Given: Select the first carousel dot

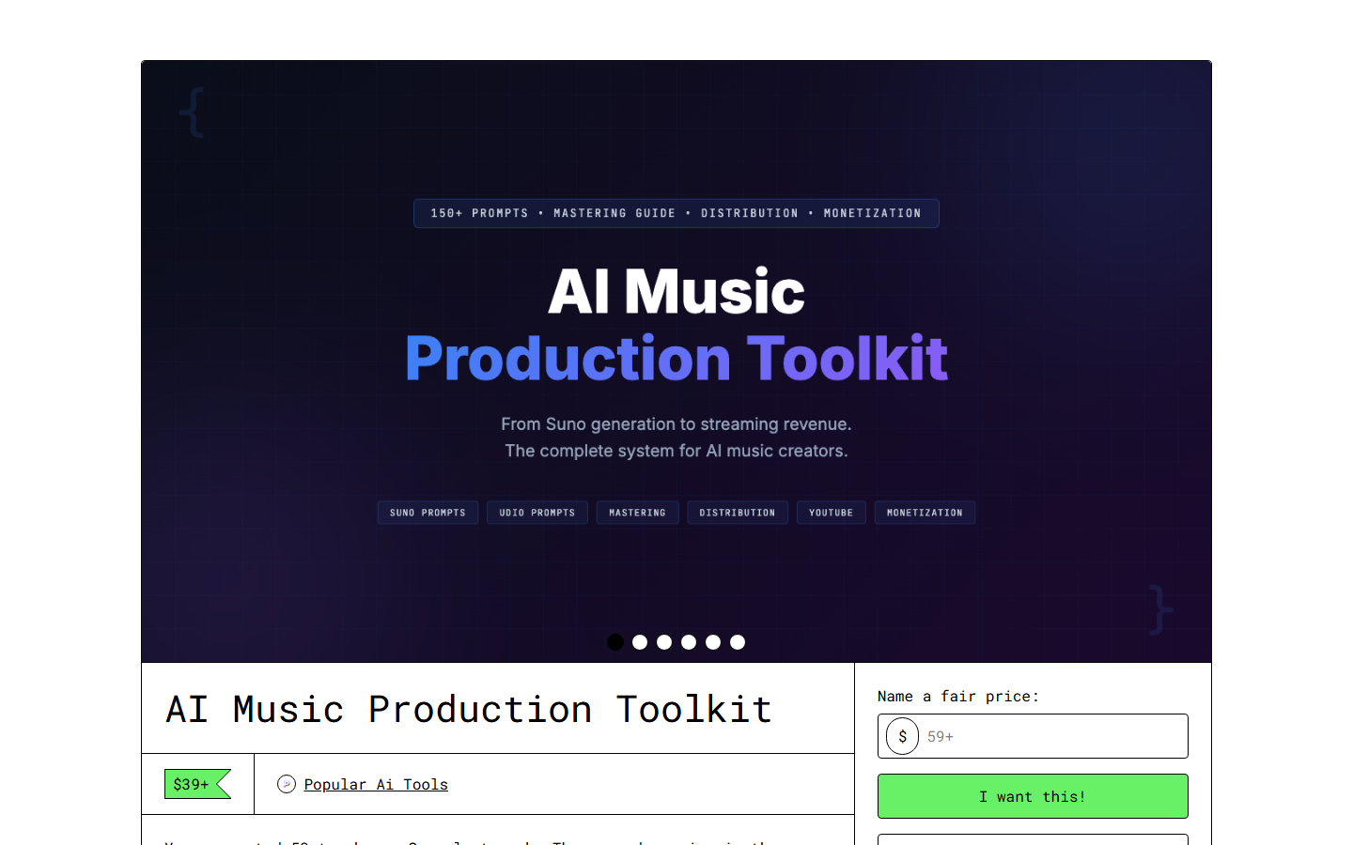Looking at the screenshot, I should coord(615,642).
